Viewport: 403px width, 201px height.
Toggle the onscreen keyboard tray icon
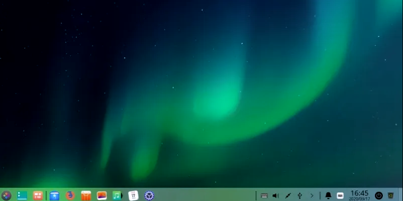(x=264, y=195)
